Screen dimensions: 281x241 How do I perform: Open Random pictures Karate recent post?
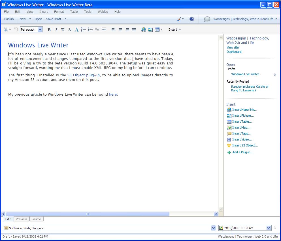[250, 88]
